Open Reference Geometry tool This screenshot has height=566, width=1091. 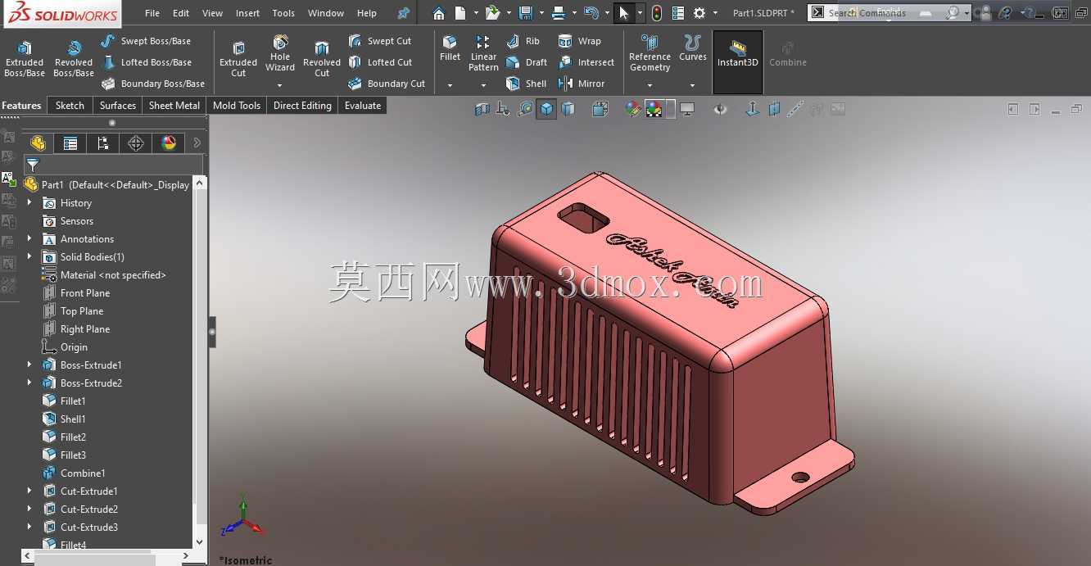tap(650, 53)
